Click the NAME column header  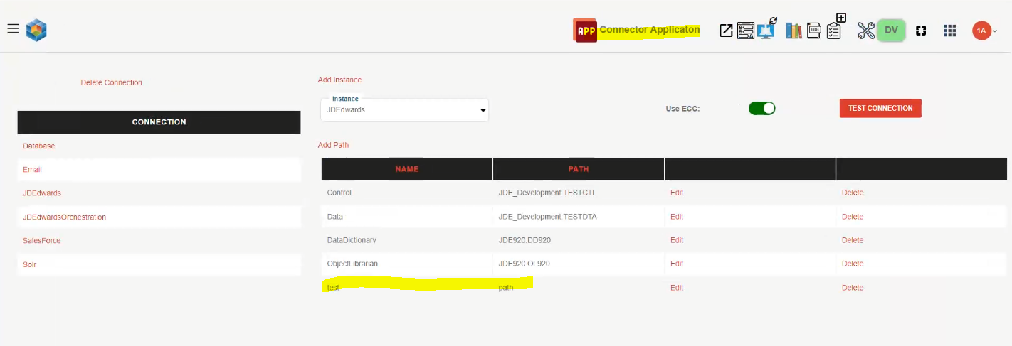(x=407, y=169)
